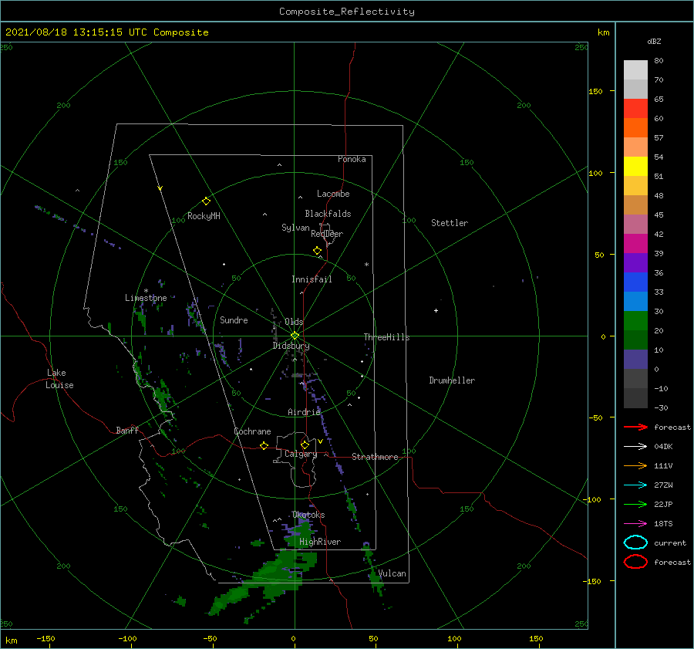The image size is (694, 649).
Task: Click the ThreeHills label on map
Action: 386,337
